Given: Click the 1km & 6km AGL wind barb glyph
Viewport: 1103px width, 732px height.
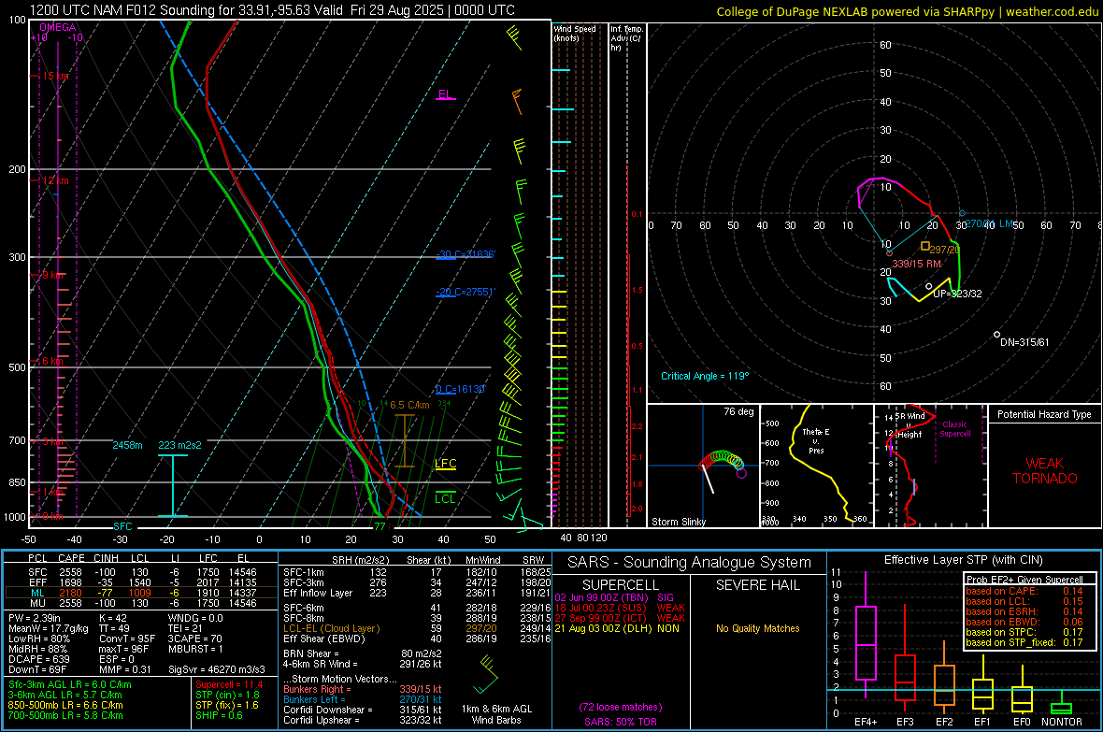Looking at the screenshot, I should pyautogui.click(x=487, y=674).
